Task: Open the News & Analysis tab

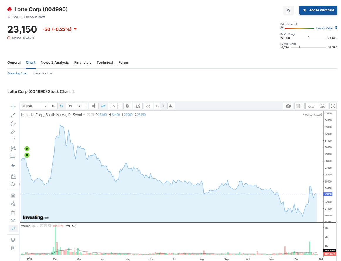Action: (x=55, y=63)
